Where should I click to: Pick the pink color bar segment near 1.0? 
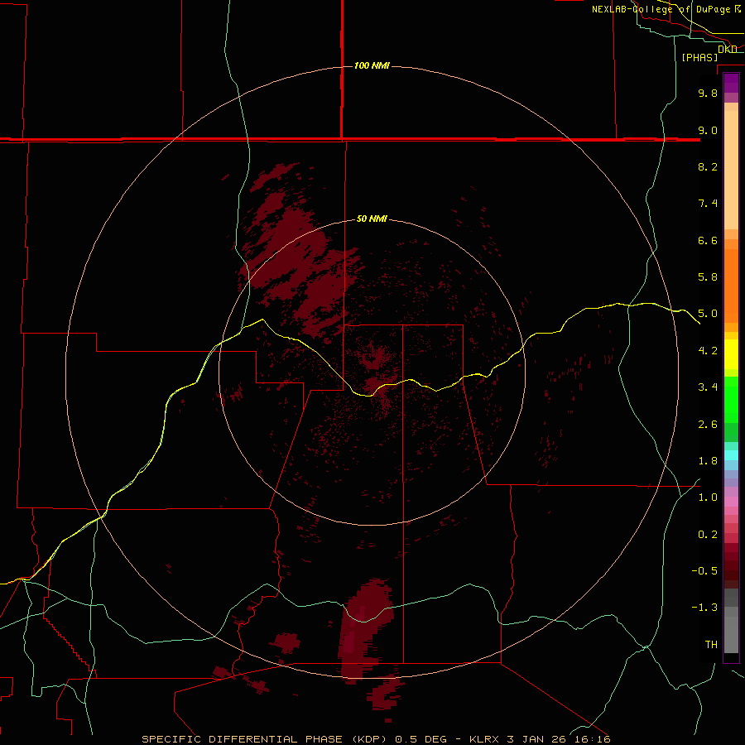(x=731, y=502)
